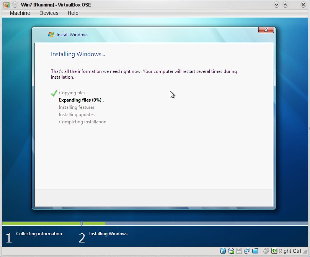Click the VirtualBox window icon in title bar
The height and width of the screenshot is (257, 310).
pos(7,5)
